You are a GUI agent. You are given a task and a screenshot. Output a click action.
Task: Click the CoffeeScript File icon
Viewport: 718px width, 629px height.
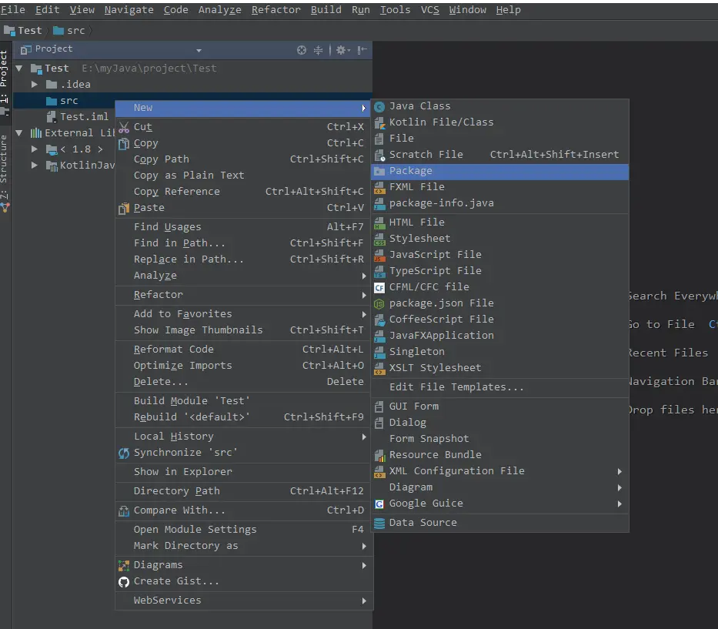coord(379,320)
